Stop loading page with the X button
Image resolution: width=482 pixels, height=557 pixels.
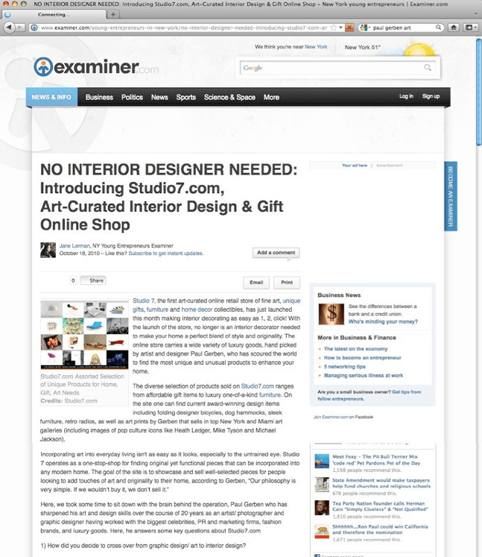tap(349, 28)
